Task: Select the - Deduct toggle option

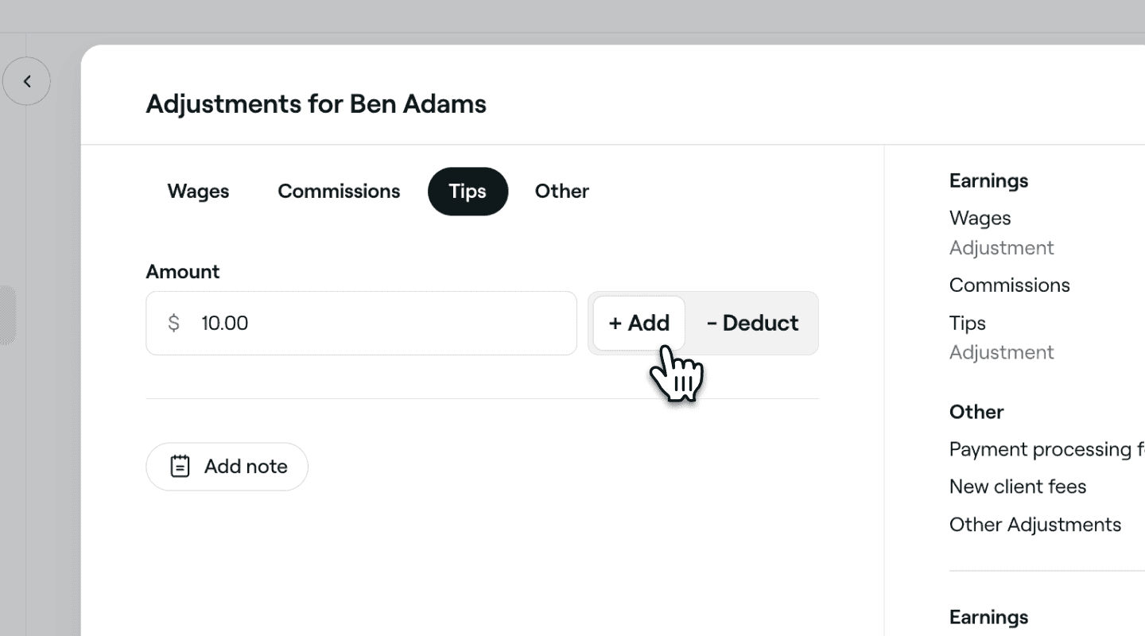Action: tap(752, 323)
